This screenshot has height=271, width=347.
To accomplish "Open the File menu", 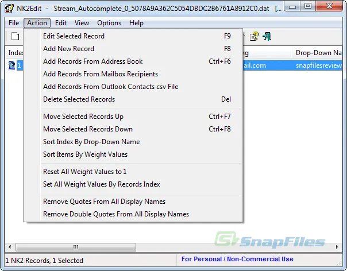I will coord(14,23).
